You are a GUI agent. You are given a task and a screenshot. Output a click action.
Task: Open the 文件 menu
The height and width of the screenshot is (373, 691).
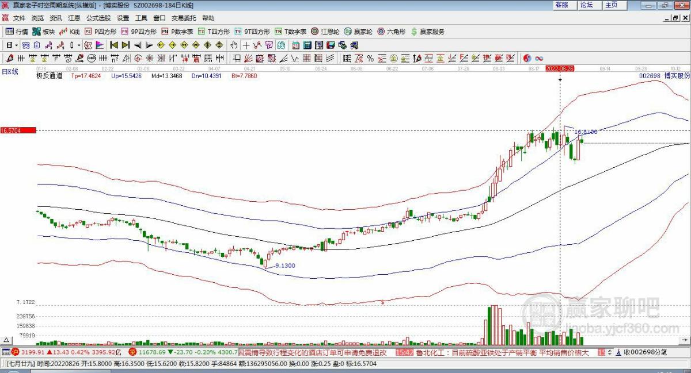(x=20, y=18)
